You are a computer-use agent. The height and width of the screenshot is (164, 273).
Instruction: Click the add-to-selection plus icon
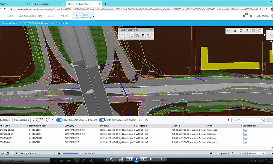tap(143, 35)
